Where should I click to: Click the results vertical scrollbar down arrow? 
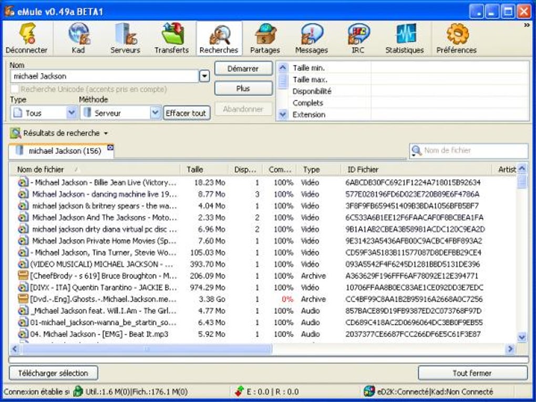pos(522,337)
